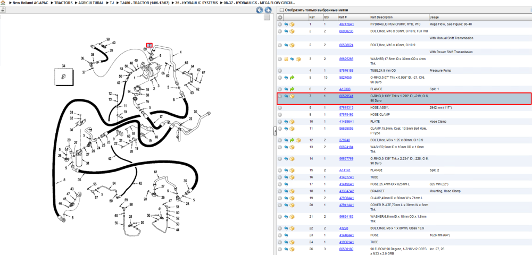Click 'Mounting, Hose Clamp' usage text

click(445, 191)
